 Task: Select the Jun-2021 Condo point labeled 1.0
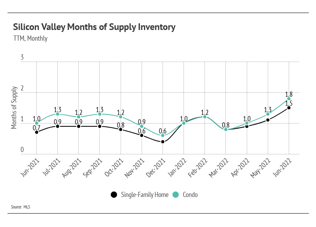[36, 123]
